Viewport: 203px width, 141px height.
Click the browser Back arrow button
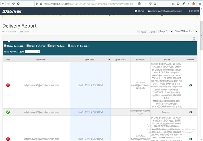pyautogui.click(x=3, y=4)
